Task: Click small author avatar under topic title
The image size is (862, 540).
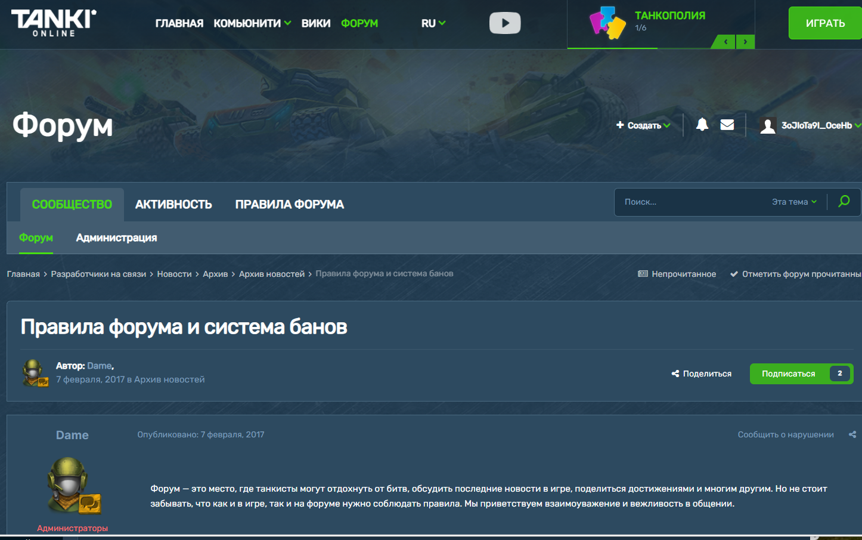Action: (35, 373)
